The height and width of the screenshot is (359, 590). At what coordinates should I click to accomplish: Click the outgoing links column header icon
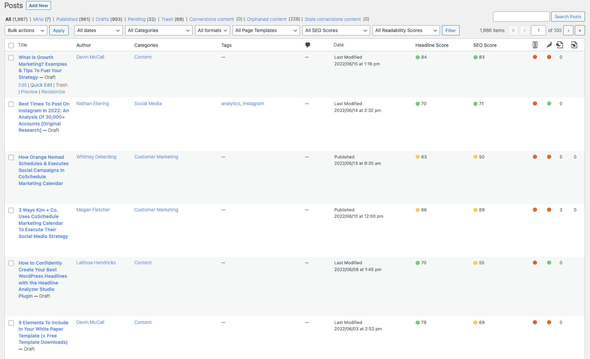[x=574, y=44]
